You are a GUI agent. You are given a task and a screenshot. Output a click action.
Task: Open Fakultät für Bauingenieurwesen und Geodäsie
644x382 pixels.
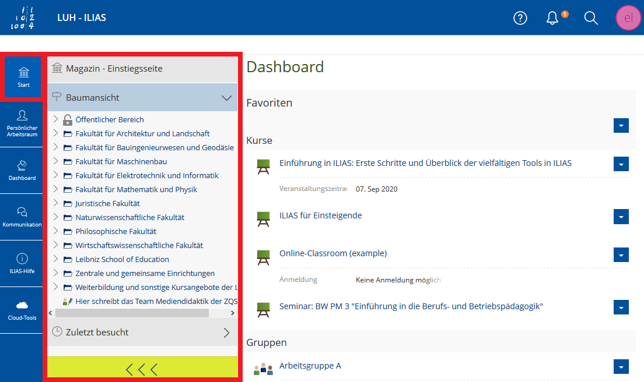tap(155, 147)
